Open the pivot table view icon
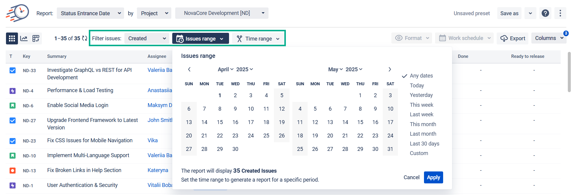 click(x=36, y=38)
